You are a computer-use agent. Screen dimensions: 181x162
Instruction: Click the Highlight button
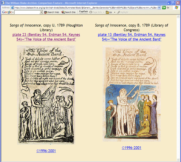[122, 12]
